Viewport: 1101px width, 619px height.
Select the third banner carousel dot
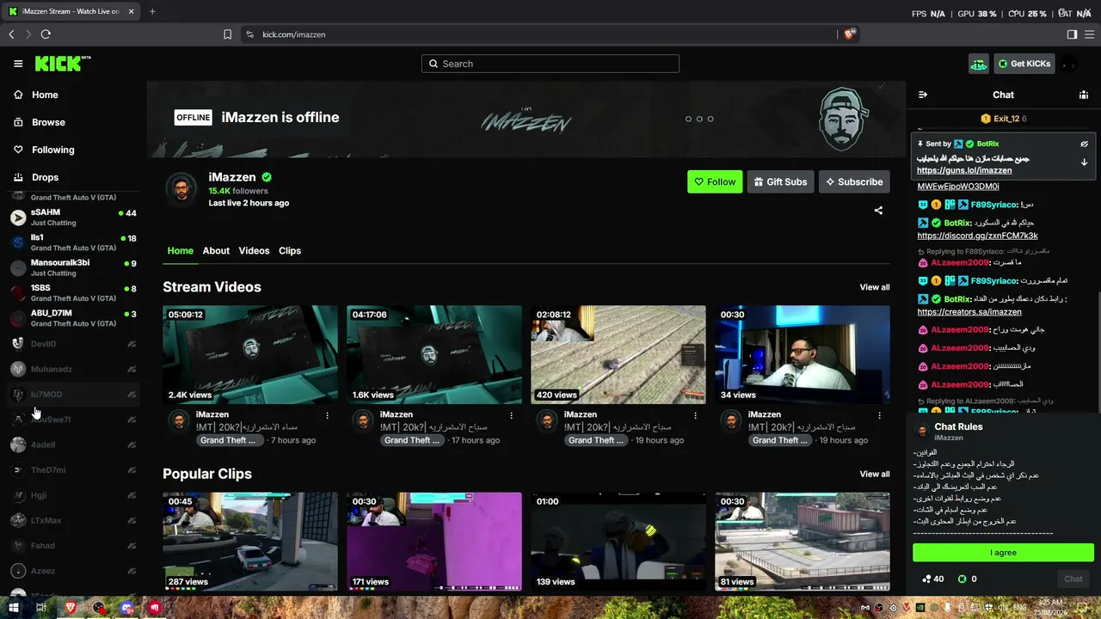(710, 119)
